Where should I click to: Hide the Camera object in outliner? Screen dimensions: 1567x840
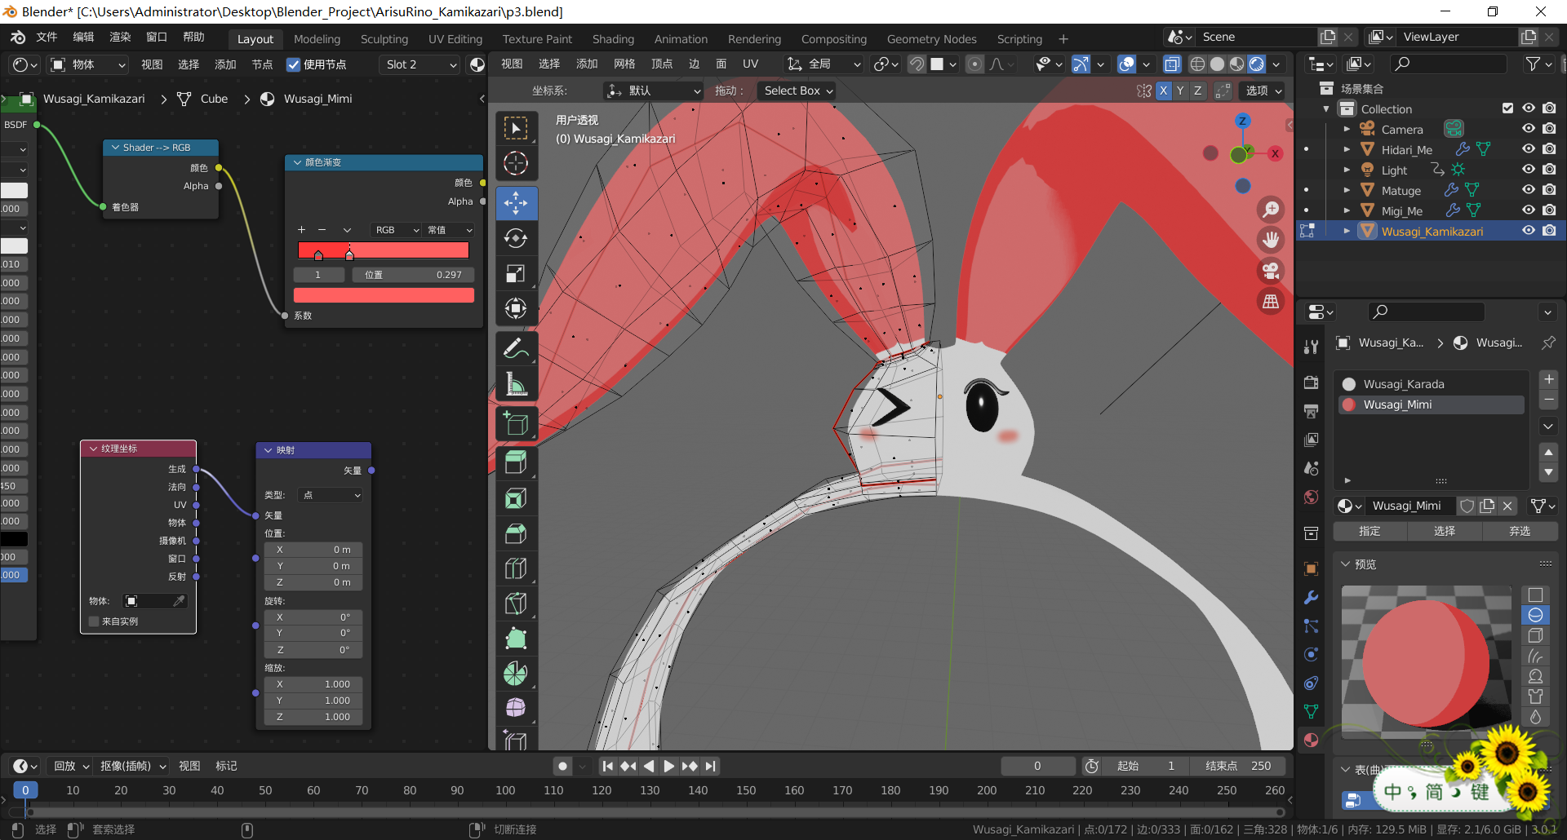coord(1528,129)
